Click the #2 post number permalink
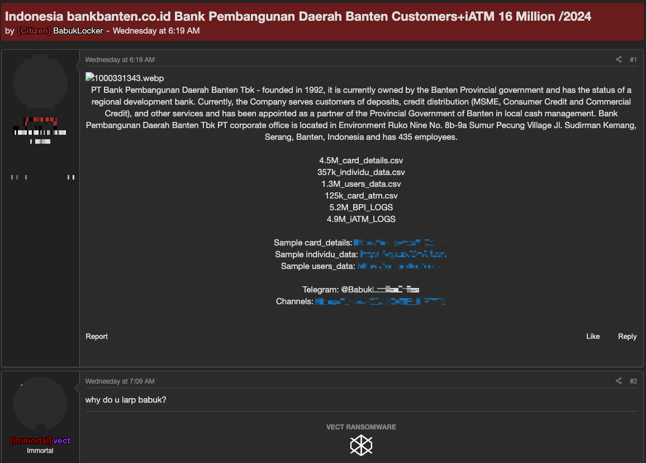The image size is (646, 463). [633, 381]
